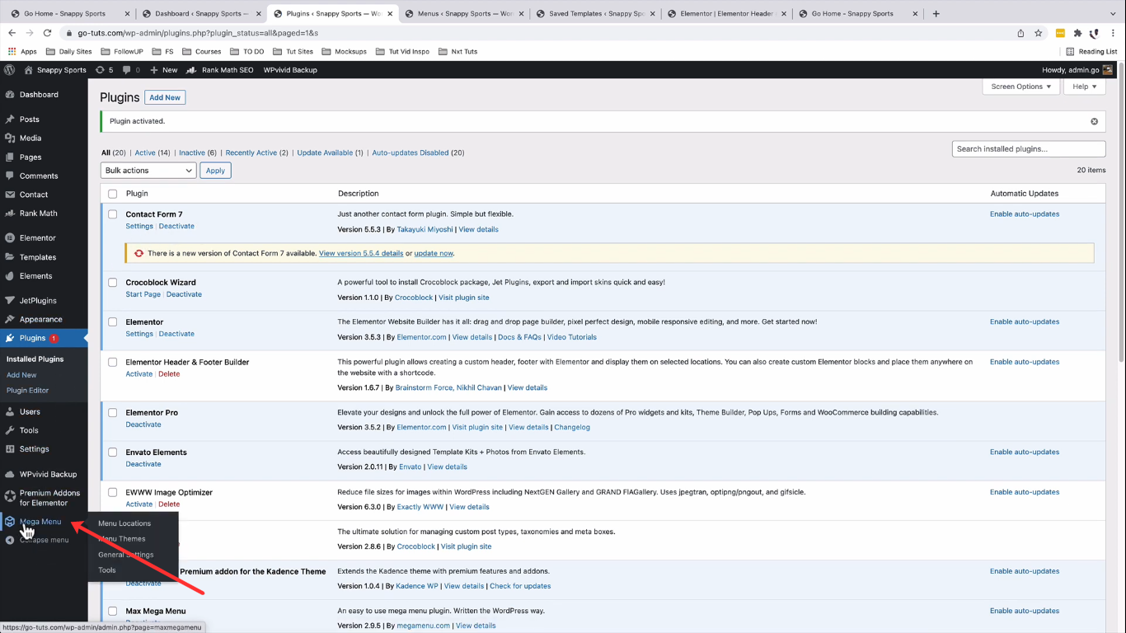Select the Envato Elements plugin checkbox
The width and height of the screenshot is (1126, 633).
tap(113, 452)
